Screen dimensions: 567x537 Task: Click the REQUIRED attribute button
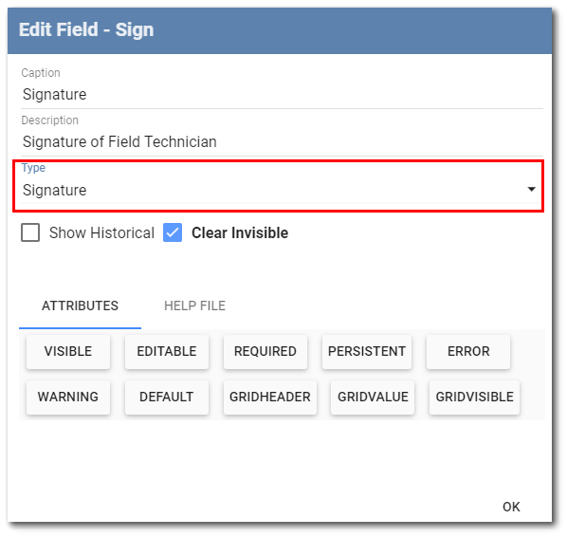[x=265, y=351]
